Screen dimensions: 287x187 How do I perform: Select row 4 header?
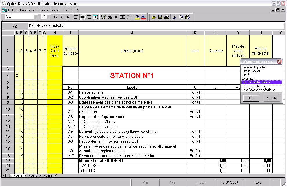(x=8, y=75)
